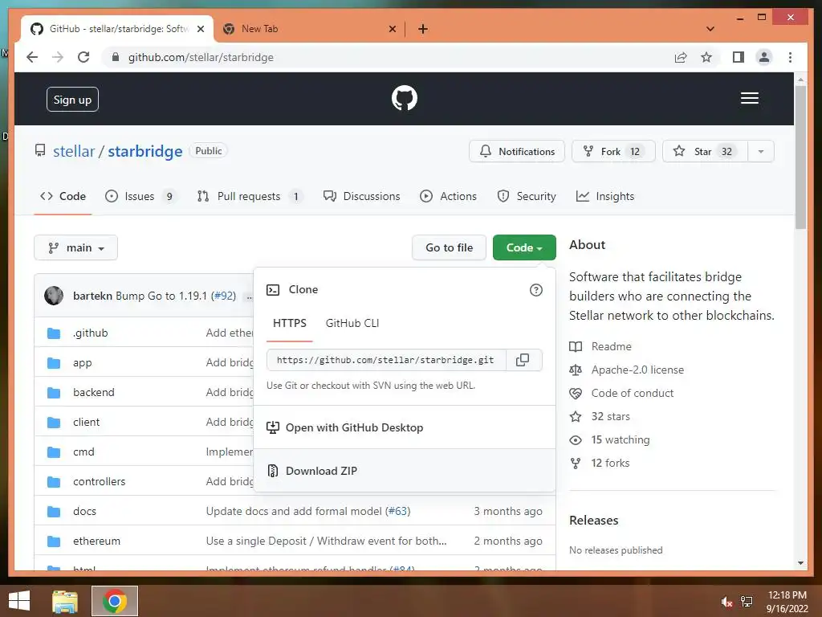Open File Explorer from the taskbar

(65, 601)
